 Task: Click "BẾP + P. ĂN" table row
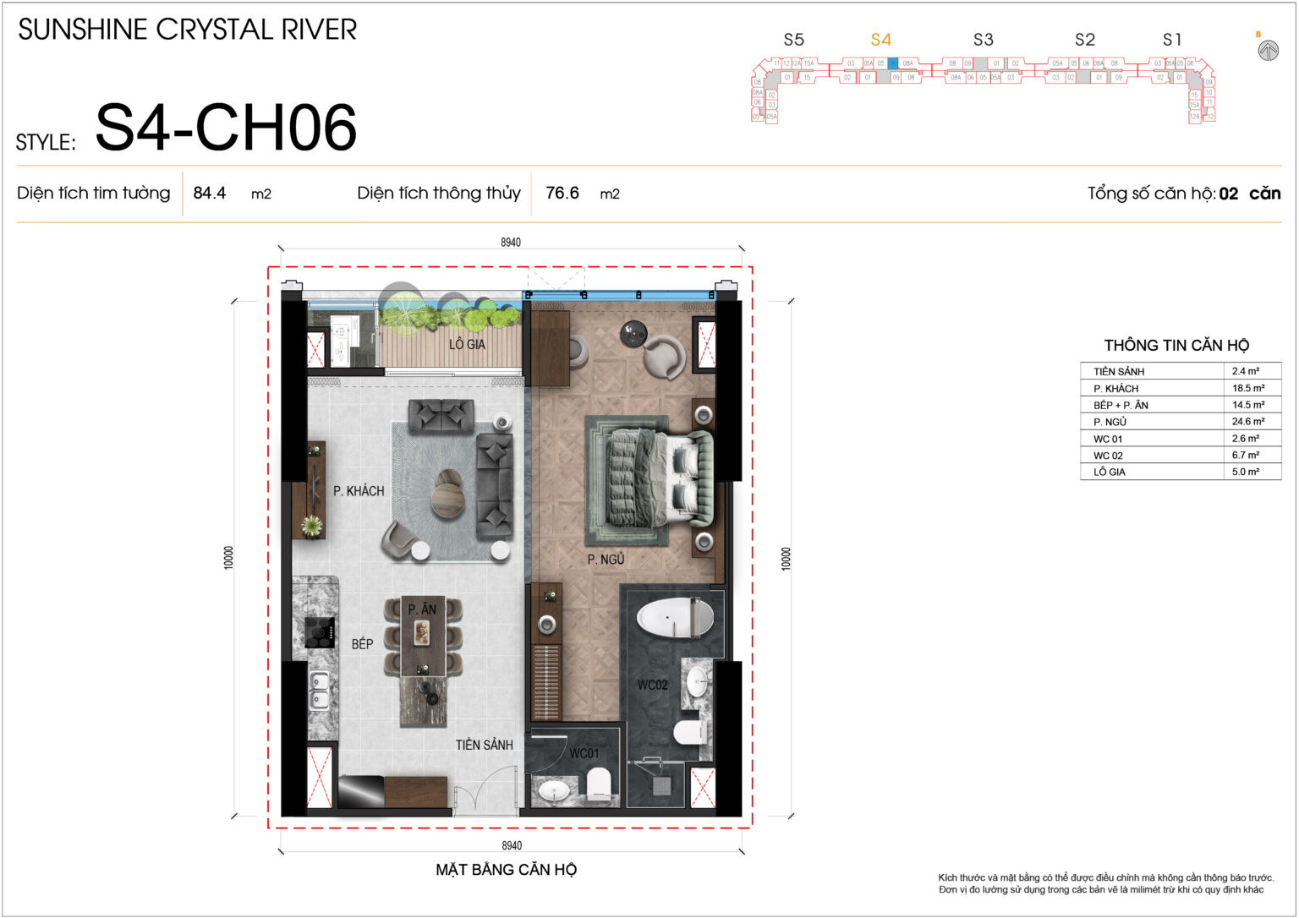tap(1181, 405)
